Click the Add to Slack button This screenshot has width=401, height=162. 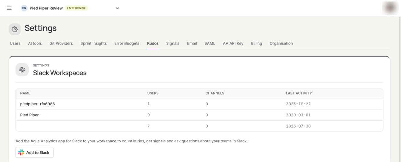tap(34, 152)
